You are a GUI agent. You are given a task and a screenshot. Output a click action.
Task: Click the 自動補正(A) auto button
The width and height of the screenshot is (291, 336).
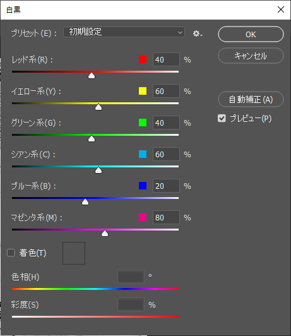[x=251, y=99]
